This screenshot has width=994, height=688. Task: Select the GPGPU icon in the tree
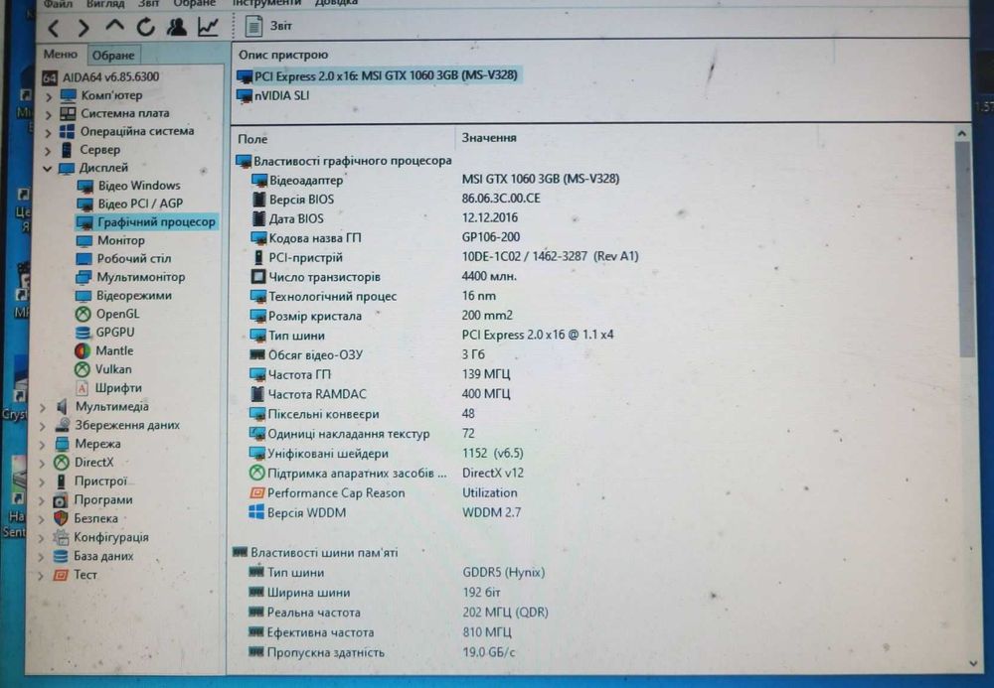point(83,333)
